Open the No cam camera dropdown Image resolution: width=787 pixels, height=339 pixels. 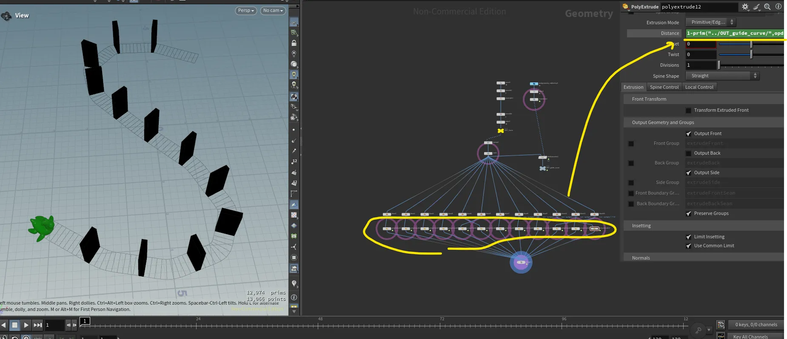[x=273, y=11]
